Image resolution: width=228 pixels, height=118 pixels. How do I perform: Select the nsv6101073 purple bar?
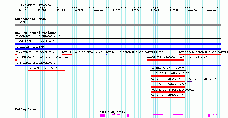(189, 81)
